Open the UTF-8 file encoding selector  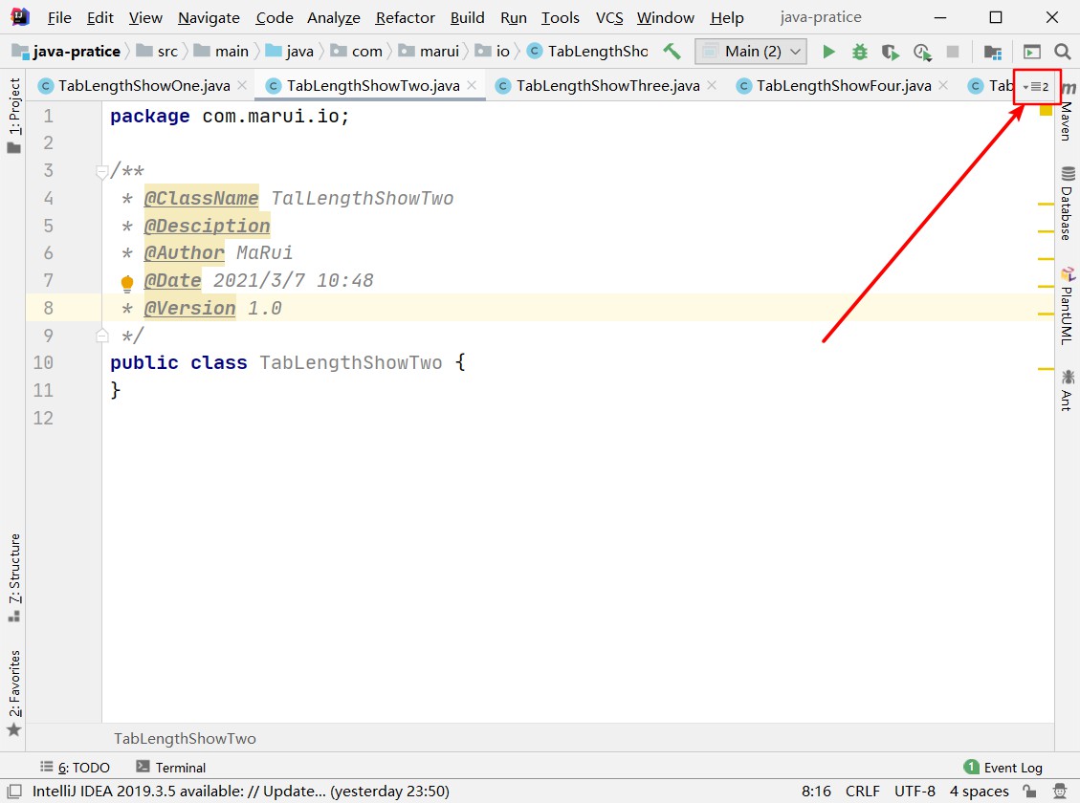[915, 792]
